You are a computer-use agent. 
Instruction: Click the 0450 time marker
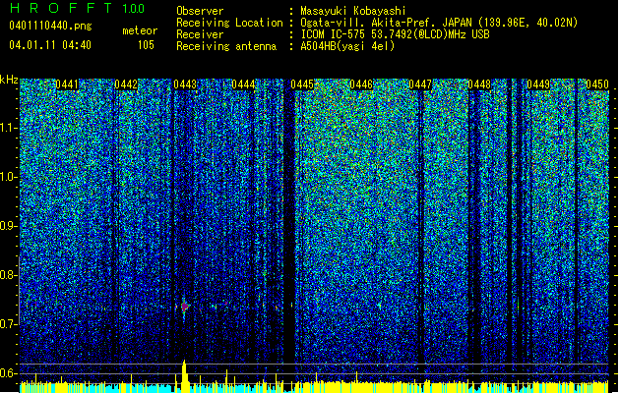point(597,84)
